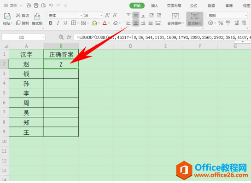Undo the last action

[x=51, y=6]
